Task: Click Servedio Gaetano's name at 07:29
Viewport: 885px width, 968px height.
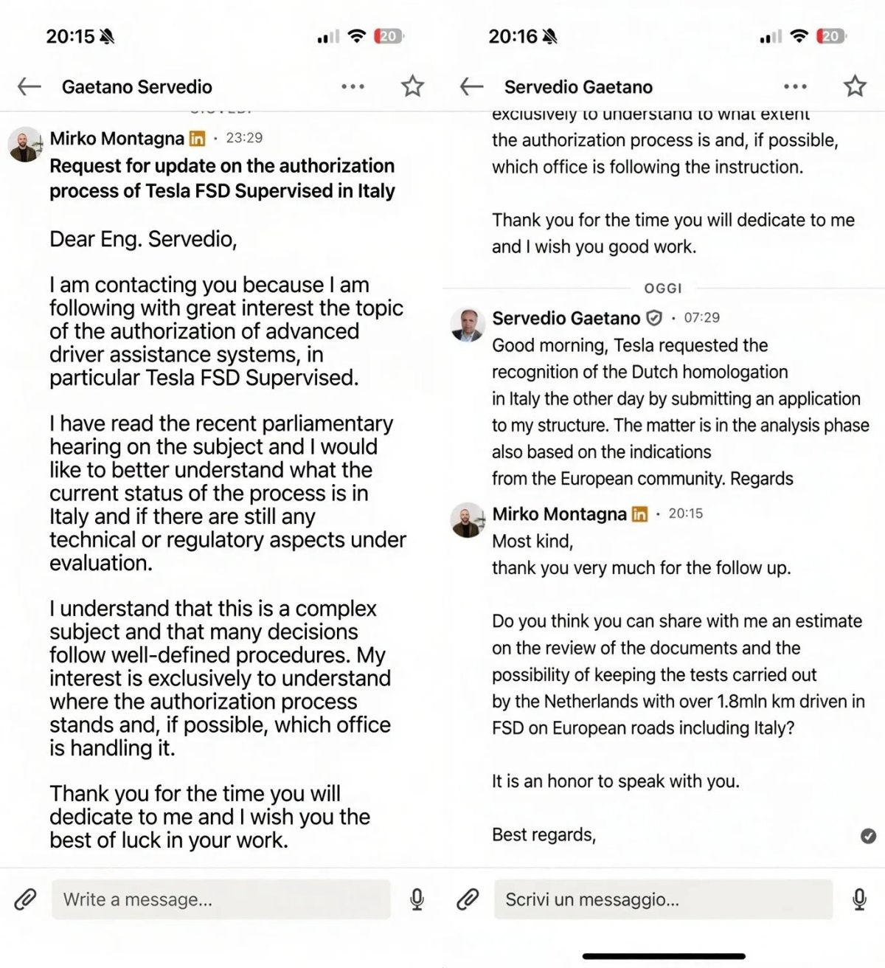Action: pyautogui.click(x=566, y=318)
